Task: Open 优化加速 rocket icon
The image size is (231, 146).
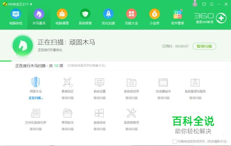Action: [x=108, y=14]
